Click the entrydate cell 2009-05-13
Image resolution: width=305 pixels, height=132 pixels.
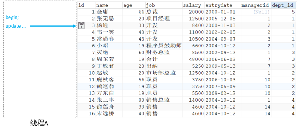223,66
